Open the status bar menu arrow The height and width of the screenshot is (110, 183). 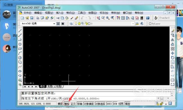166,104
